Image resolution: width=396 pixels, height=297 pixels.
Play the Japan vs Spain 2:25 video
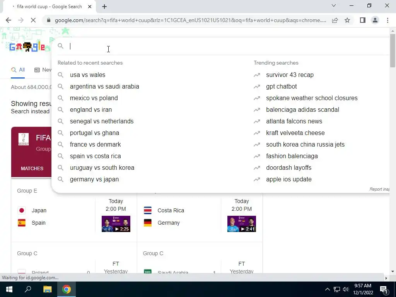(116, 224)
